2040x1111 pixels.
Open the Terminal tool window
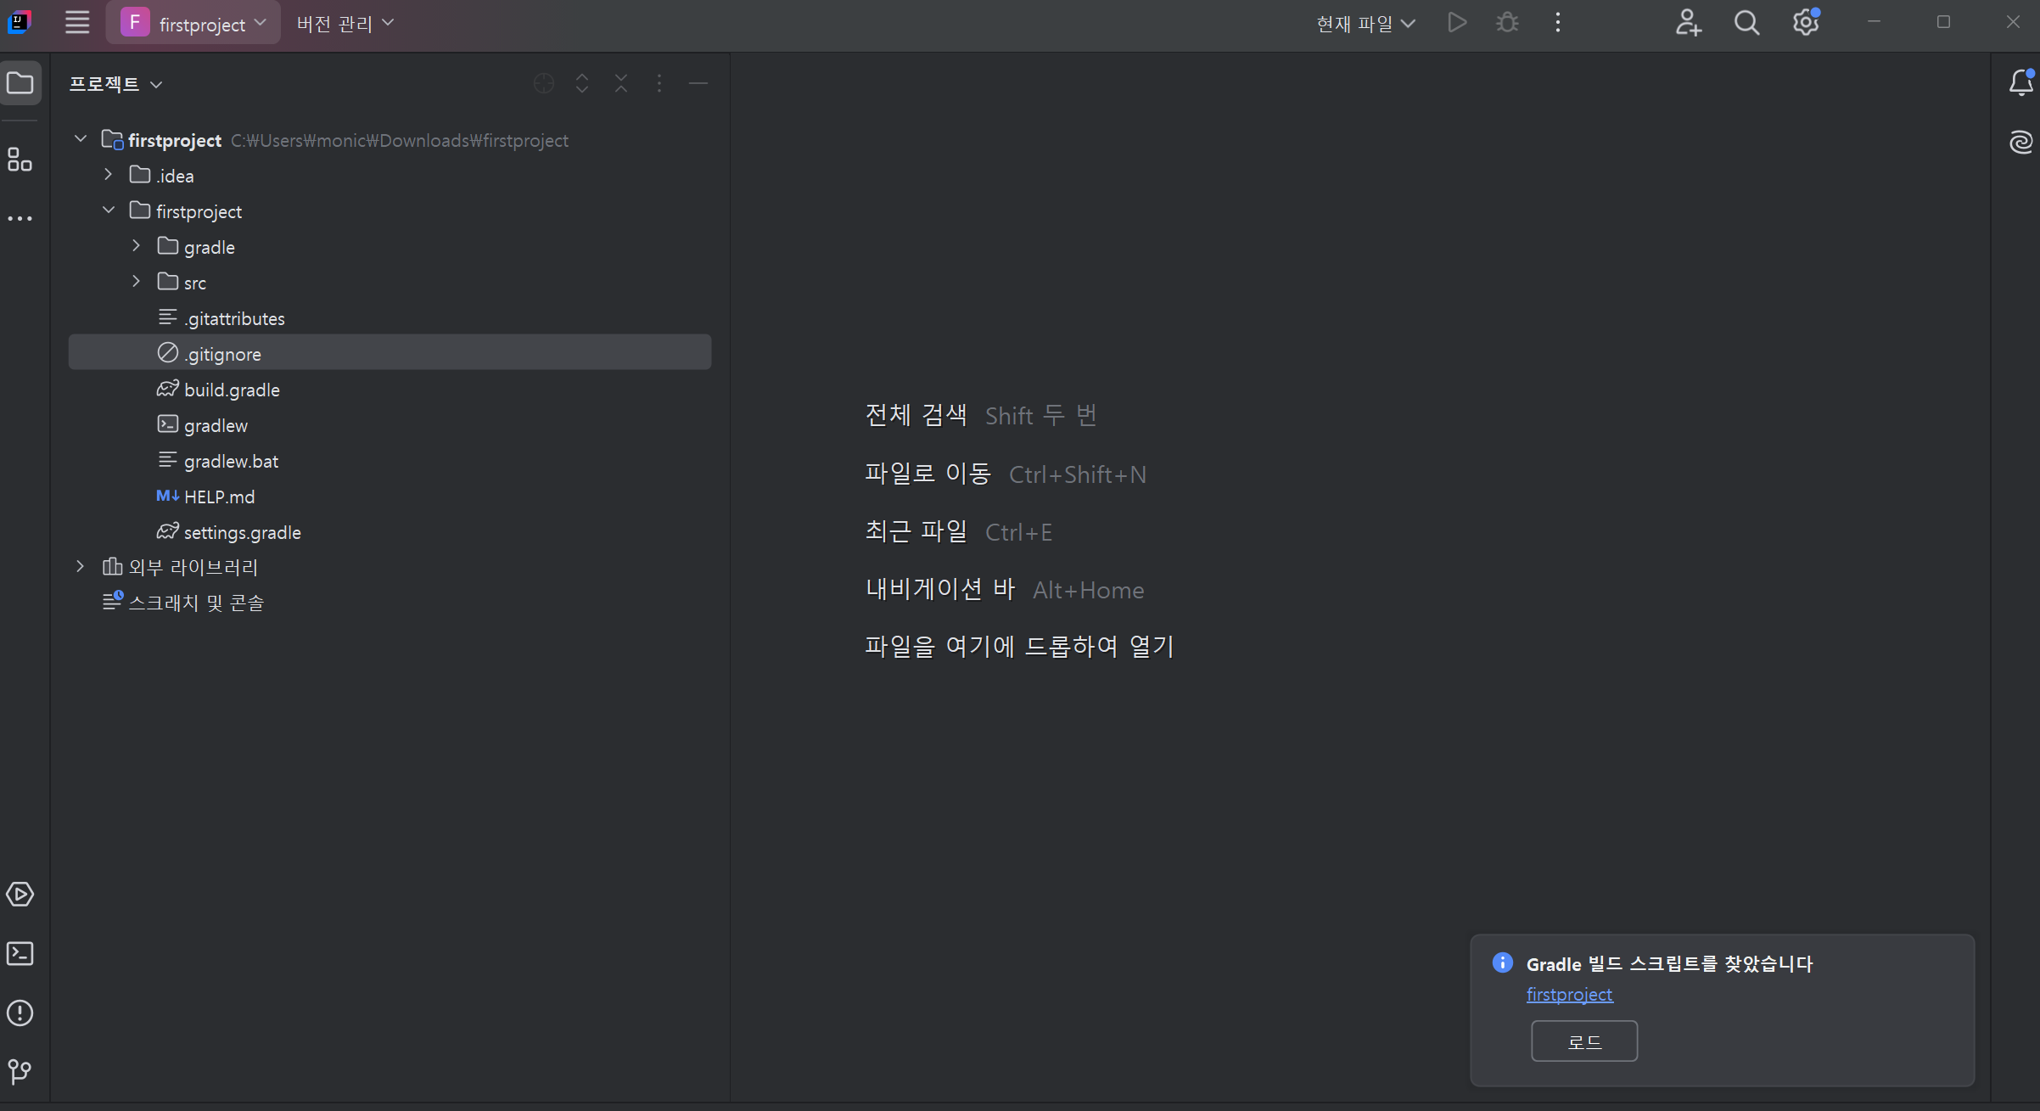(x=20, y=953)
